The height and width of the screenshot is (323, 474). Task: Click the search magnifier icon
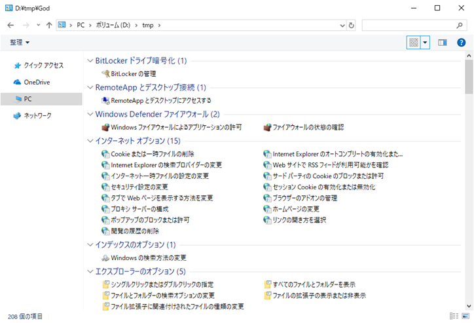pyautogui.click(x=460, y=26)
